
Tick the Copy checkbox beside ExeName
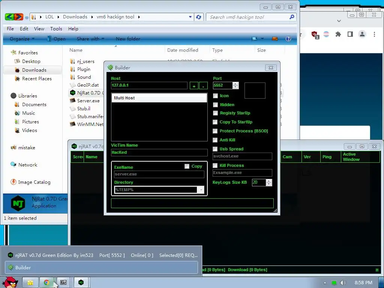[187, 166]
